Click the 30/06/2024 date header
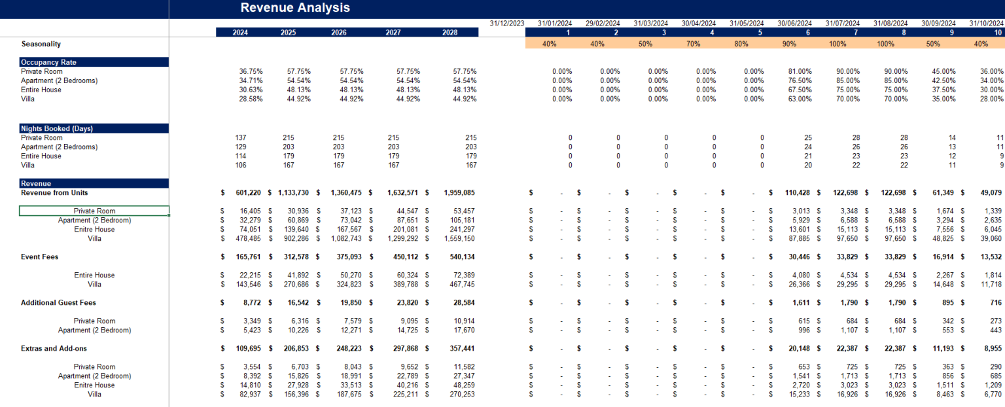The height and width of the screenshot is (407, 1005). (794, 24)
